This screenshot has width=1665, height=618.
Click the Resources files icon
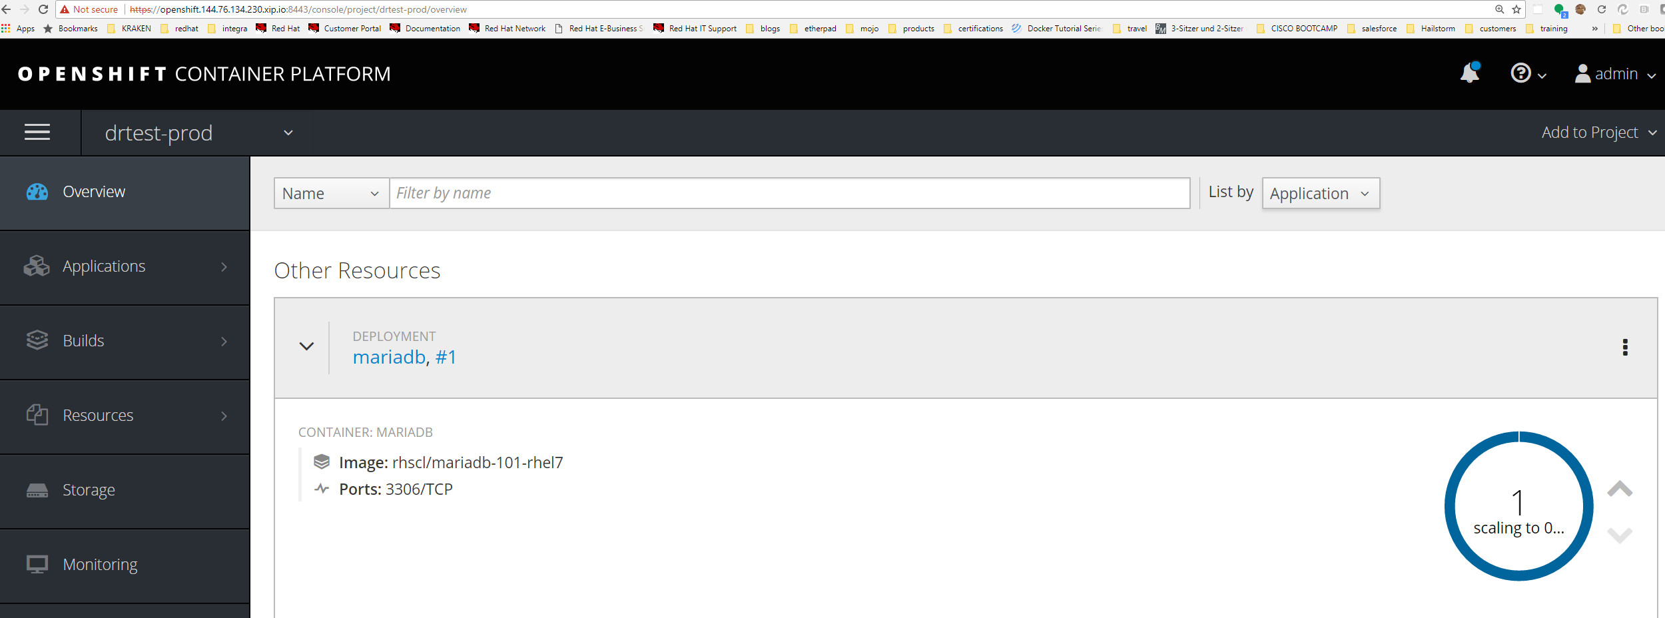pos(37,415)
